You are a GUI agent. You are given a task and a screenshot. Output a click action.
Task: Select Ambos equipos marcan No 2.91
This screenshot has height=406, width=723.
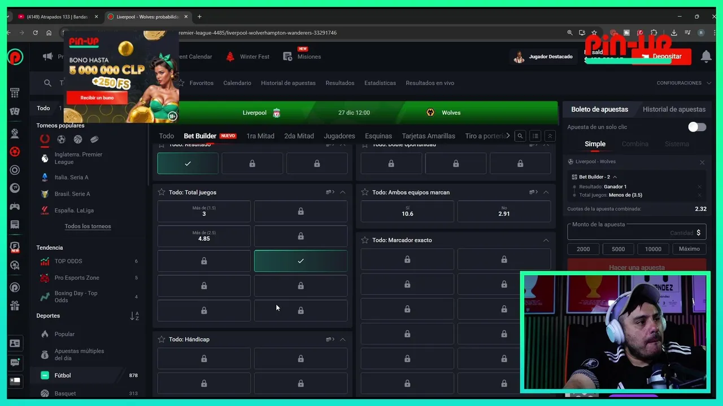coord(504,211)
